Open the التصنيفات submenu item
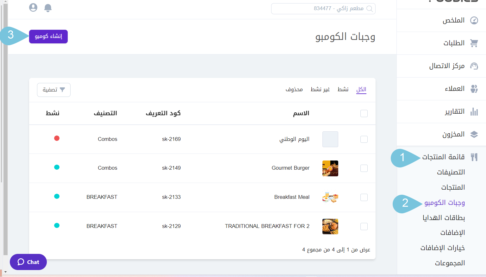Viewport: 486px width, 277px height. (x=451, y=172)
